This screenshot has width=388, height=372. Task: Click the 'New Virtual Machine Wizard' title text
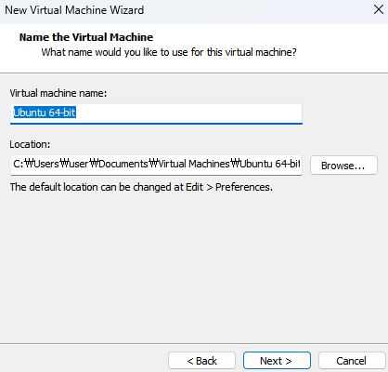coord(74,10)
